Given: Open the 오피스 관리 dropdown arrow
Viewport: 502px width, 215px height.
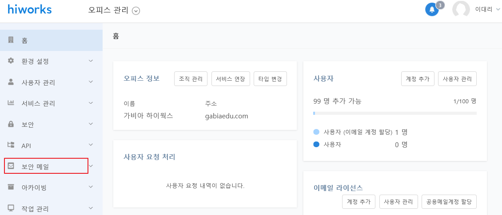Looking at the screenshot, I should (136, 11).
